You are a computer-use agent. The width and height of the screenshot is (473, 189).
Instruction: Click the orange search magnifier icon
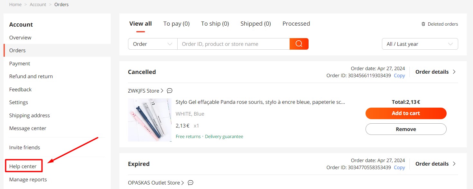click(299, 44)
